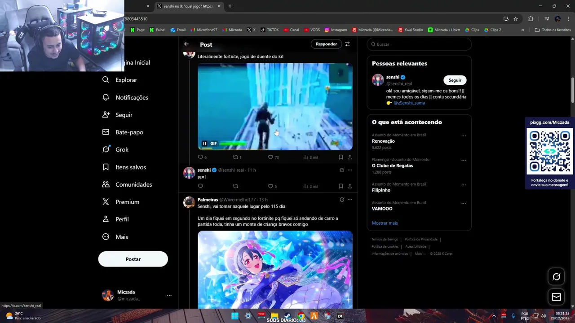Open reply sorting options next to Responder
This screenshot has width=575, height=323.
pyautogui.click(x=347, y=44)
